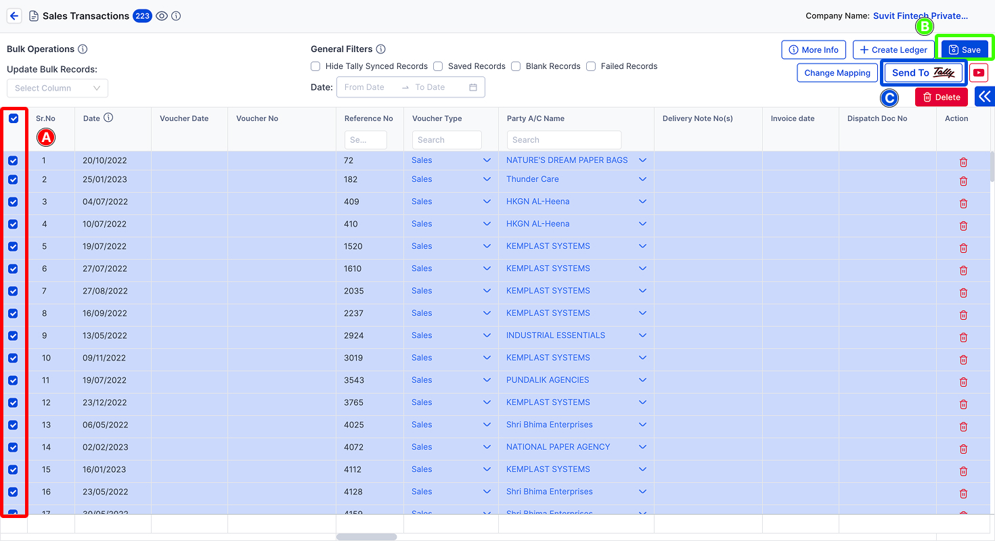The image size is (995, 541).
Task: Click the From Date field
Action: point(364,87)
